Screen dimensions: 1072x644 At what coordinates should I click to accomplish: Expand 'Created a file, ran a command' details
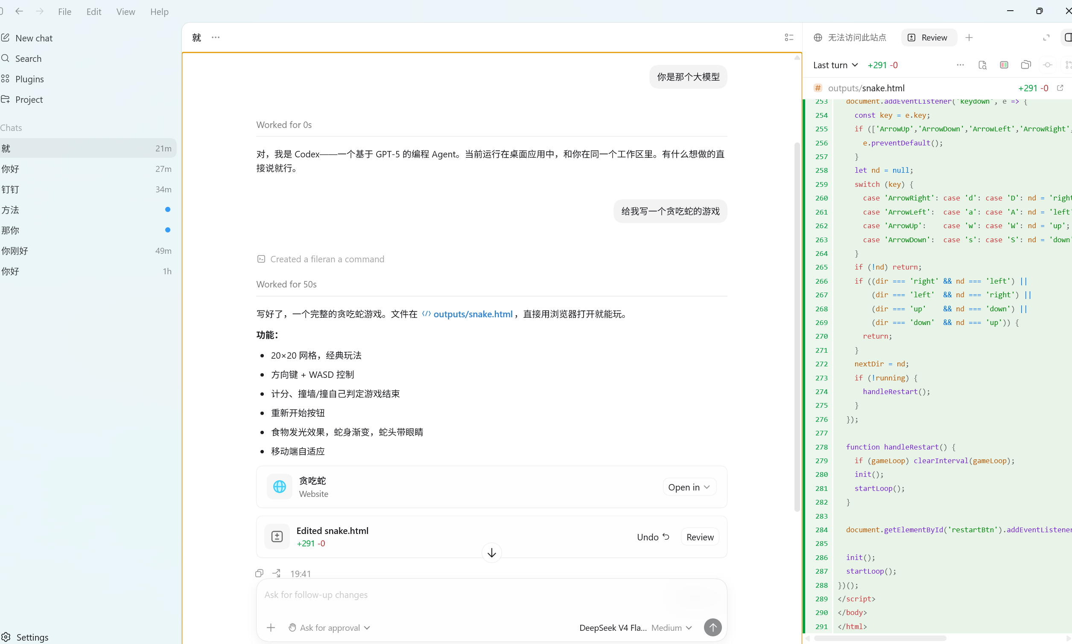pos(321,259)
